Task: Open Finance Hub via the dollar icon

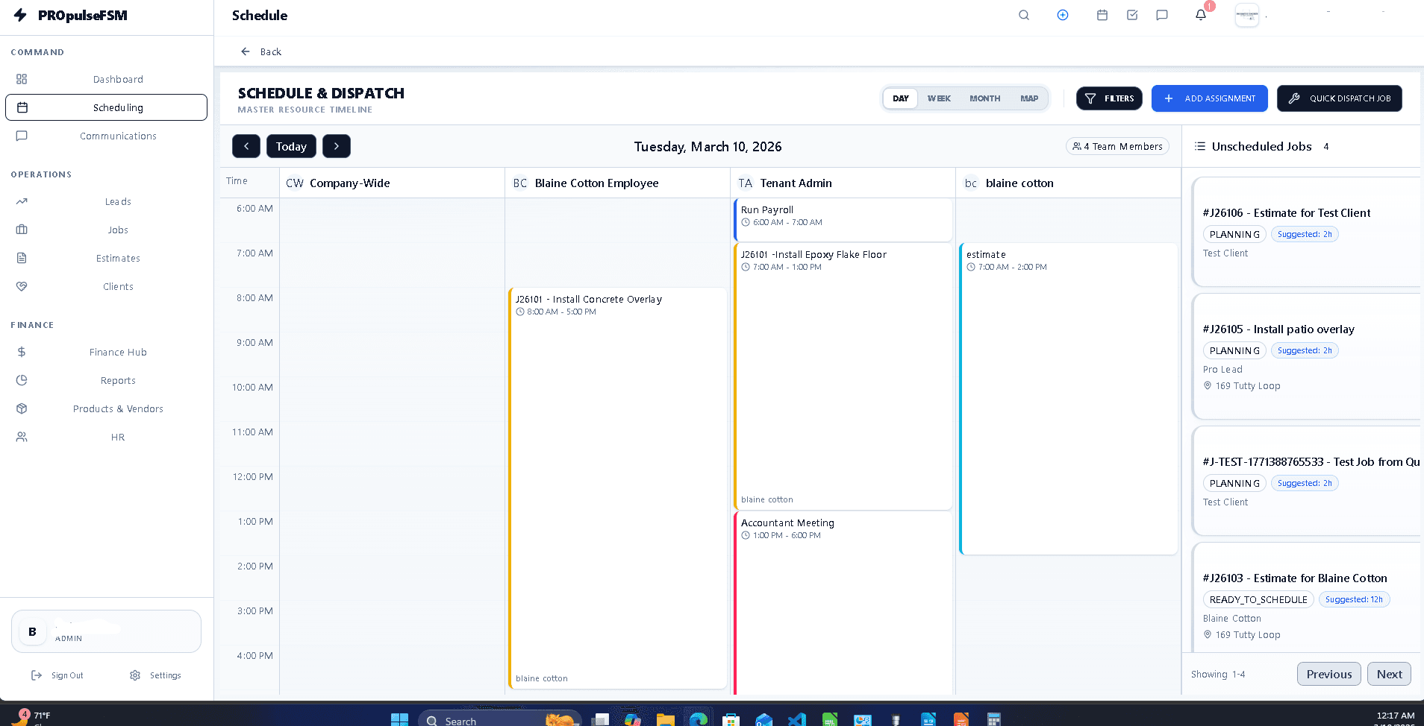Action: [22, 352]
